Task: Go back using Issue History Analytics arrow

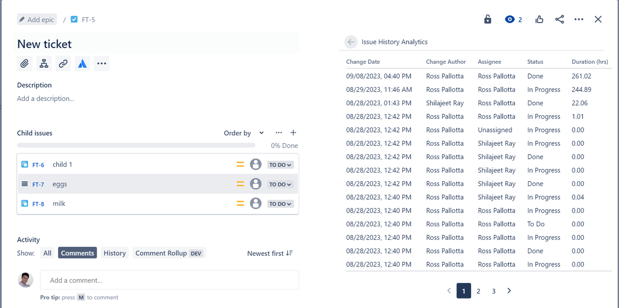Action: [351, 42]
